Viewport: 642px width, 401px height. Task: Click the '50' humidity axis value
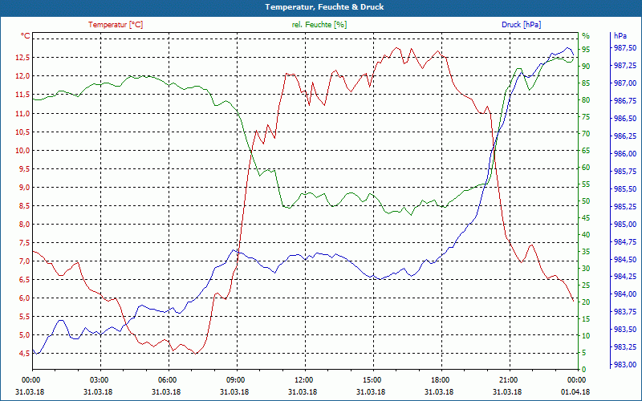click(x=586, y=201)
